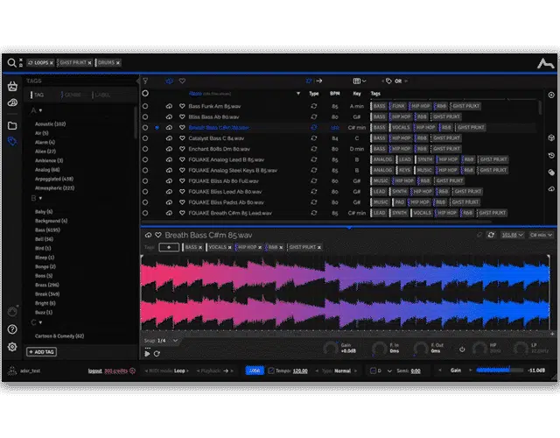Toggle the key D checkbox in bottom bar
The width and height of the screenshot is (560, 438).
(x=373, y=371)
